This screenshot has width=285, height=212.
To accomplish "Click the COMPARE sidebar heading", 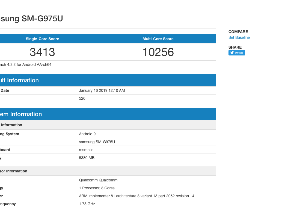I will click(238, 32).
